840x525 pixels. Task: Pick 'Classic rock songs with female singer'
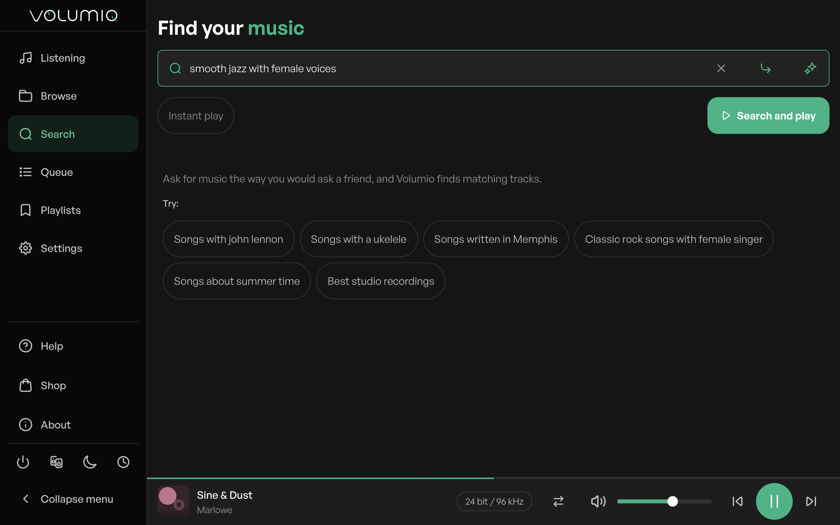point(674,239)
